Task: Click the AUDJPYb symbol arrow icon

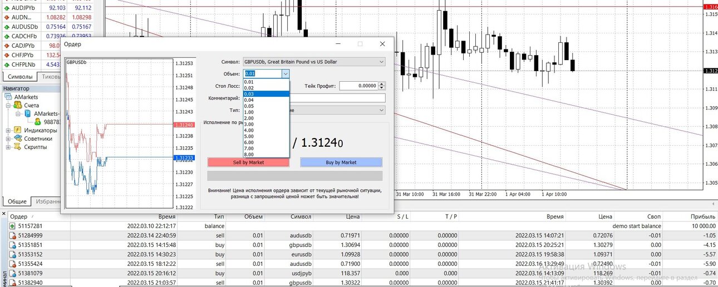Action: click(x=7, y=8)
